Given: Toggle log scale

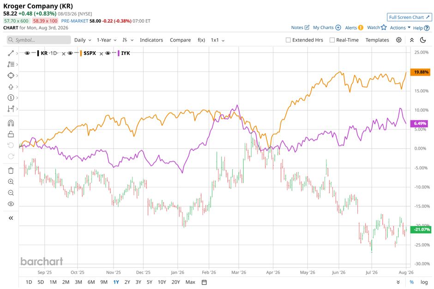Looking at the screenshot, I should pos(424,282).
